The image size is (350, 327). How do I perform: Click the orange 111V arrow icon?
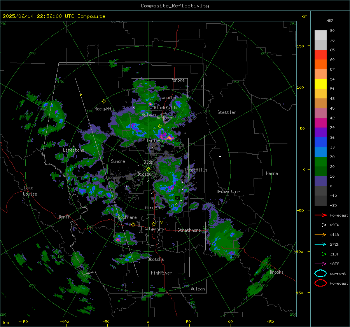[320, 234]
